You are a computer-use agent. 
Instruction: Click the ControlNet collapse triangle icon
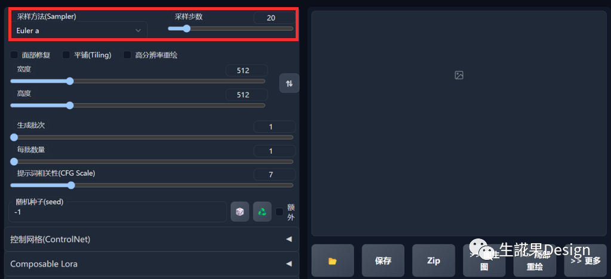pos(288,239)
